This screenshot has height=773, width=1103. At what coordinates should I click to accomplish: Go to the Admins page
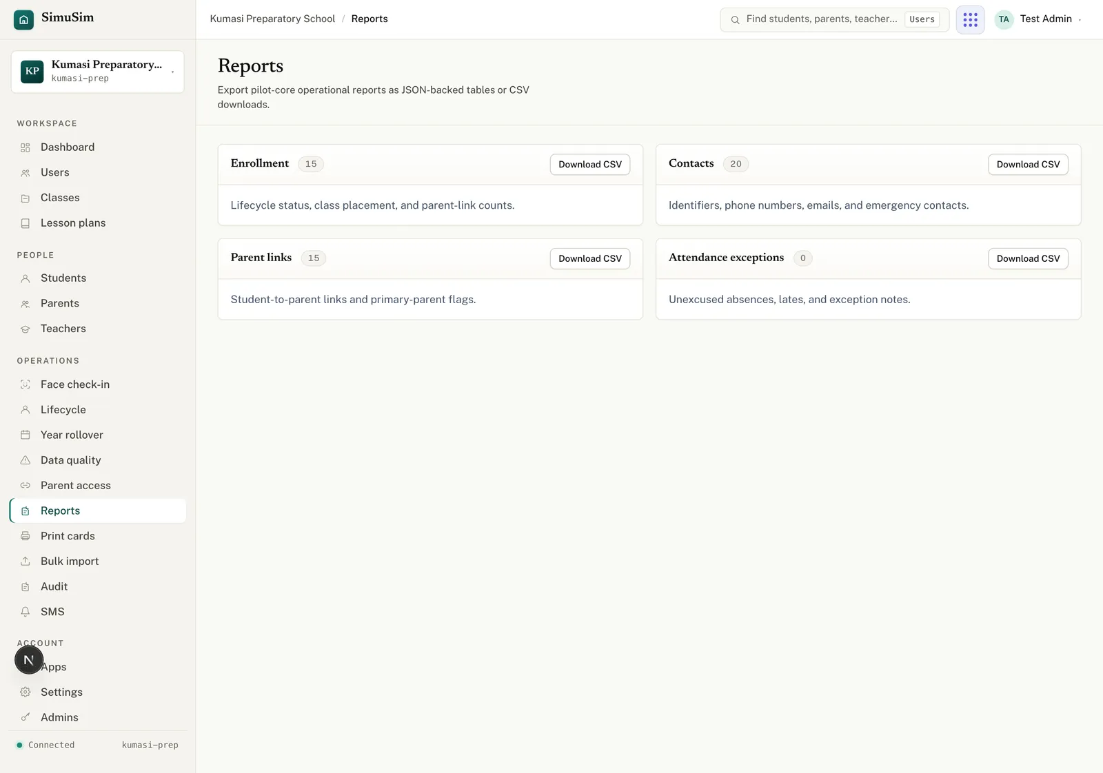coord(97,717)
